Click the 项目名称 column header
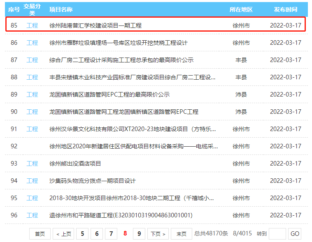This screenshot has width=312, height=242. [61, 9]
